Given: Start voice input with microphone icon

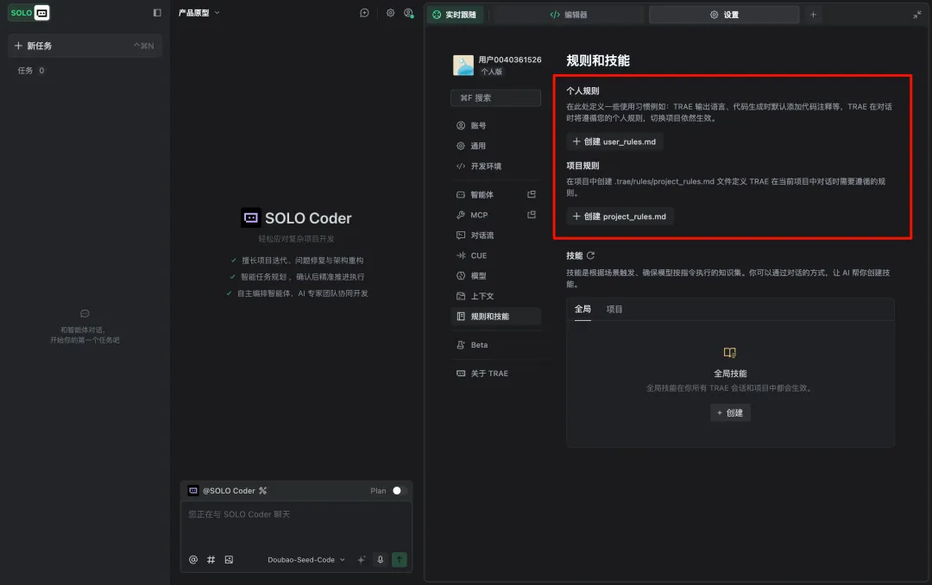Looking at the screenshot, I should click(381, 559).
